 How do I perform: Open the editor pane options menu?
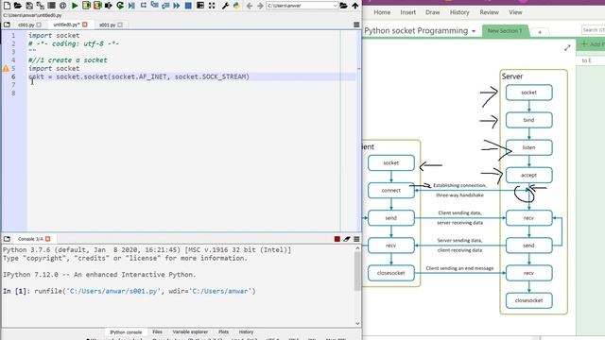(356, 25)
